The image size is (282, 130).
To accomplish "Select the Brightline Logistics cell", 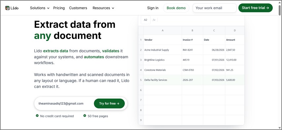I will [x=162, y=60].
